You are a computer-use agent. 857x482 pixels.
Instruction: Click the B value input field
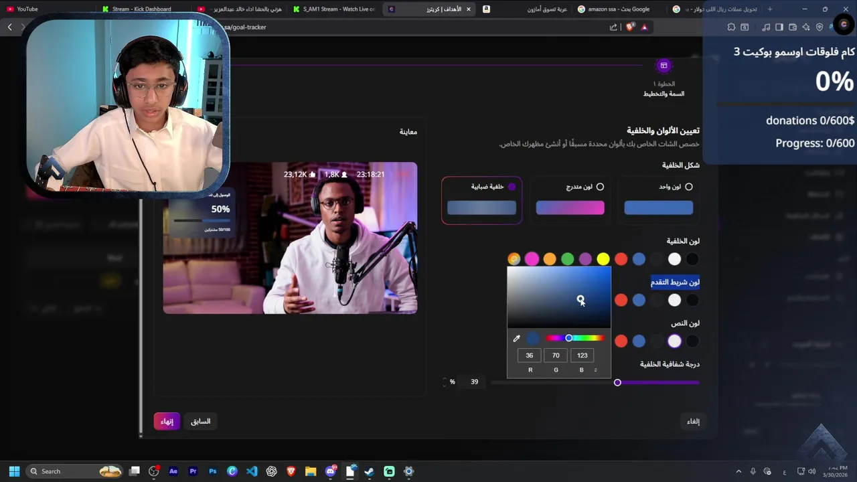[582, 355]
